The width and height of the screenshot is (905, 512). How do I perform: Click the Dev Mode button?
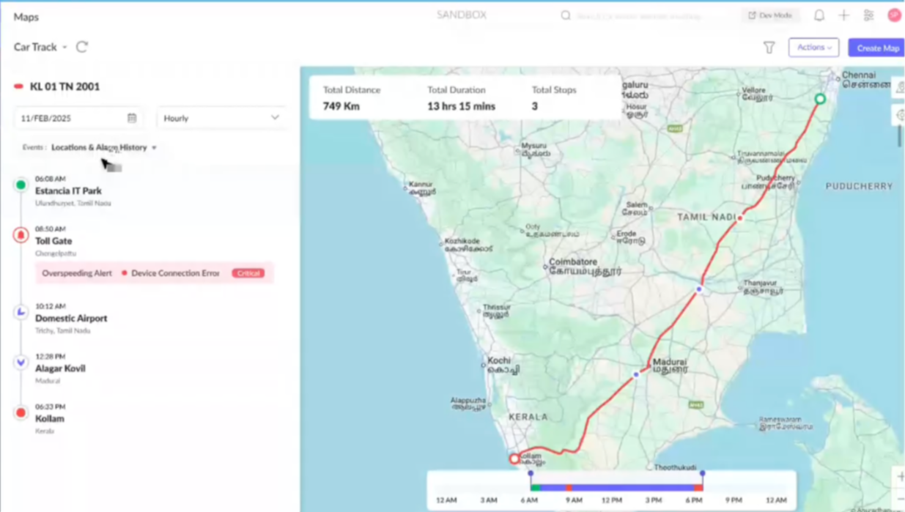[x=770, y=15]
